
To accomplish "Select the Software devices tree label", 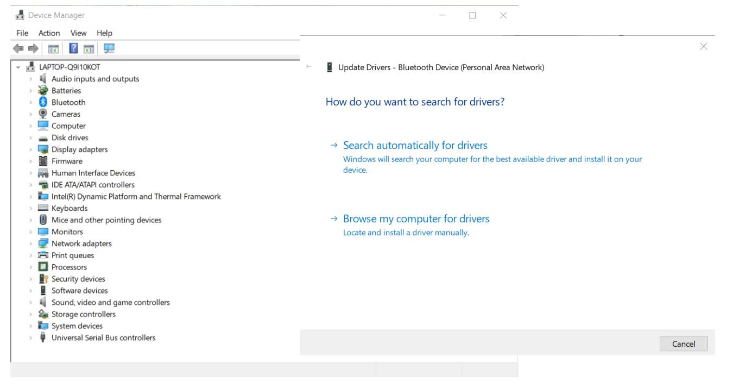I will point(80,291).
